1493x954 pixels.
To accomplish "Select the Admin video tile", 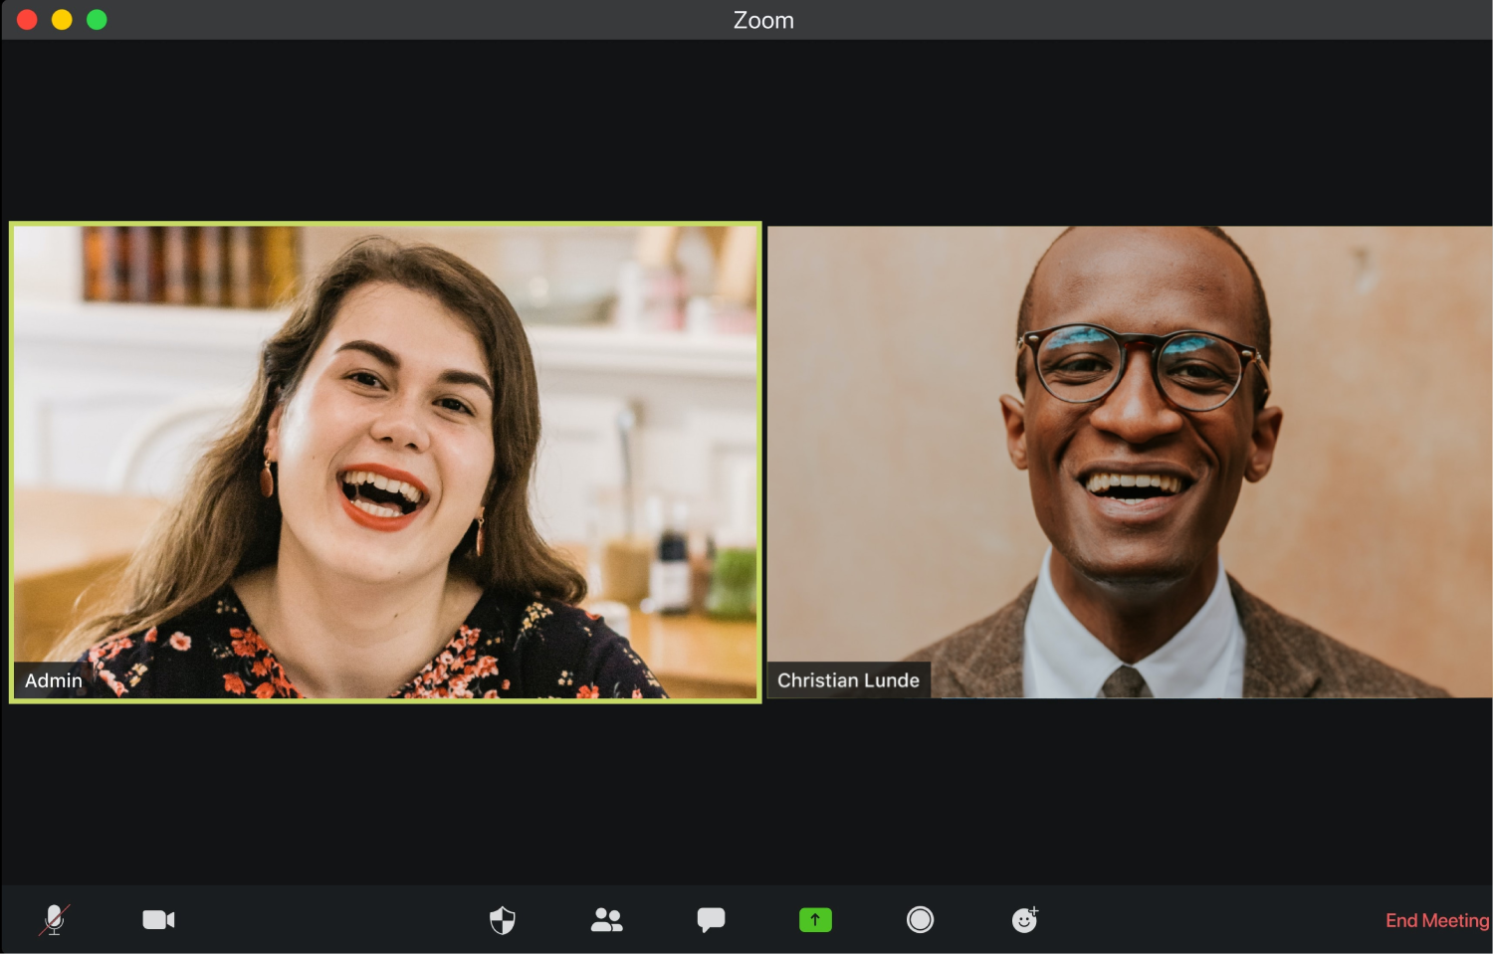I will tap(385, 462).
